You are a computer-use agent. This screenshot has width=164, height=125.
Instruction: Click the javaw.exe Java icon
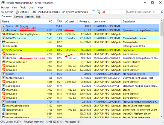[x=4, y=114]
